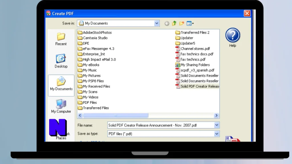This screenshot has height=164, width=292.
Task: Expand the Save in dropdown
Action: point(157,23)
